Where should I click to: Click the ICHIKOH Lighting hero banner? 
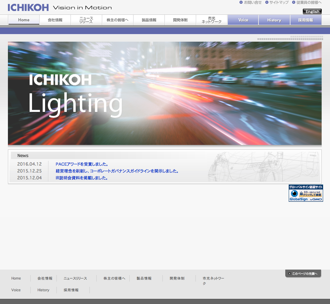coord(165,93)
